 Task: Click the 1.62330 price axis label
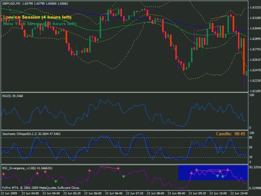pyautogui.click(x=255, y=81)
